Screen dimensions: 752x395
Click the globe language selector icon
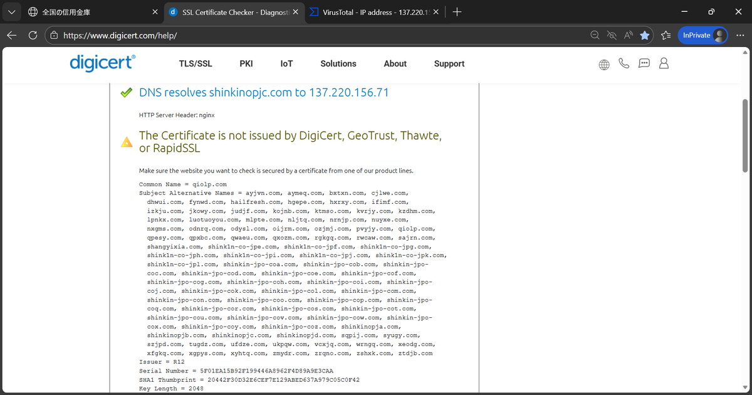(x=604, y=64)
